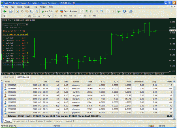Toggle the Expert Advisors button
The image size is (177, 128).
point(69,11)
